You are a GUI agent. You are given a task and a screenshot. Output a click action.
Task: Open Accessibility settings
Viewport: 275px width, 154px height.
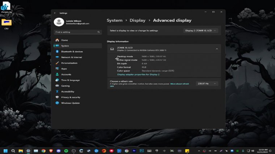(x=67, y=92)
